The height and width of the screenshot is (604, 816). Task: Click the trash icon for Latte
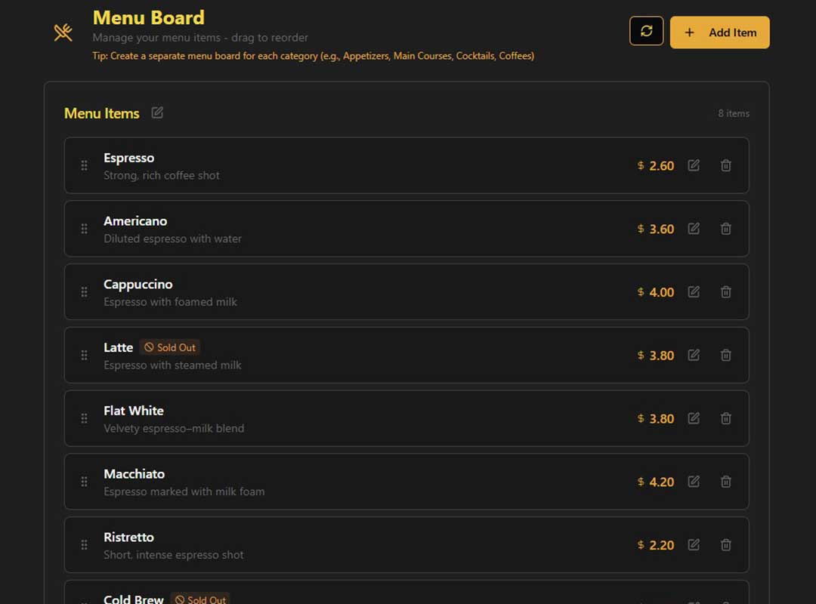[725, 355]
